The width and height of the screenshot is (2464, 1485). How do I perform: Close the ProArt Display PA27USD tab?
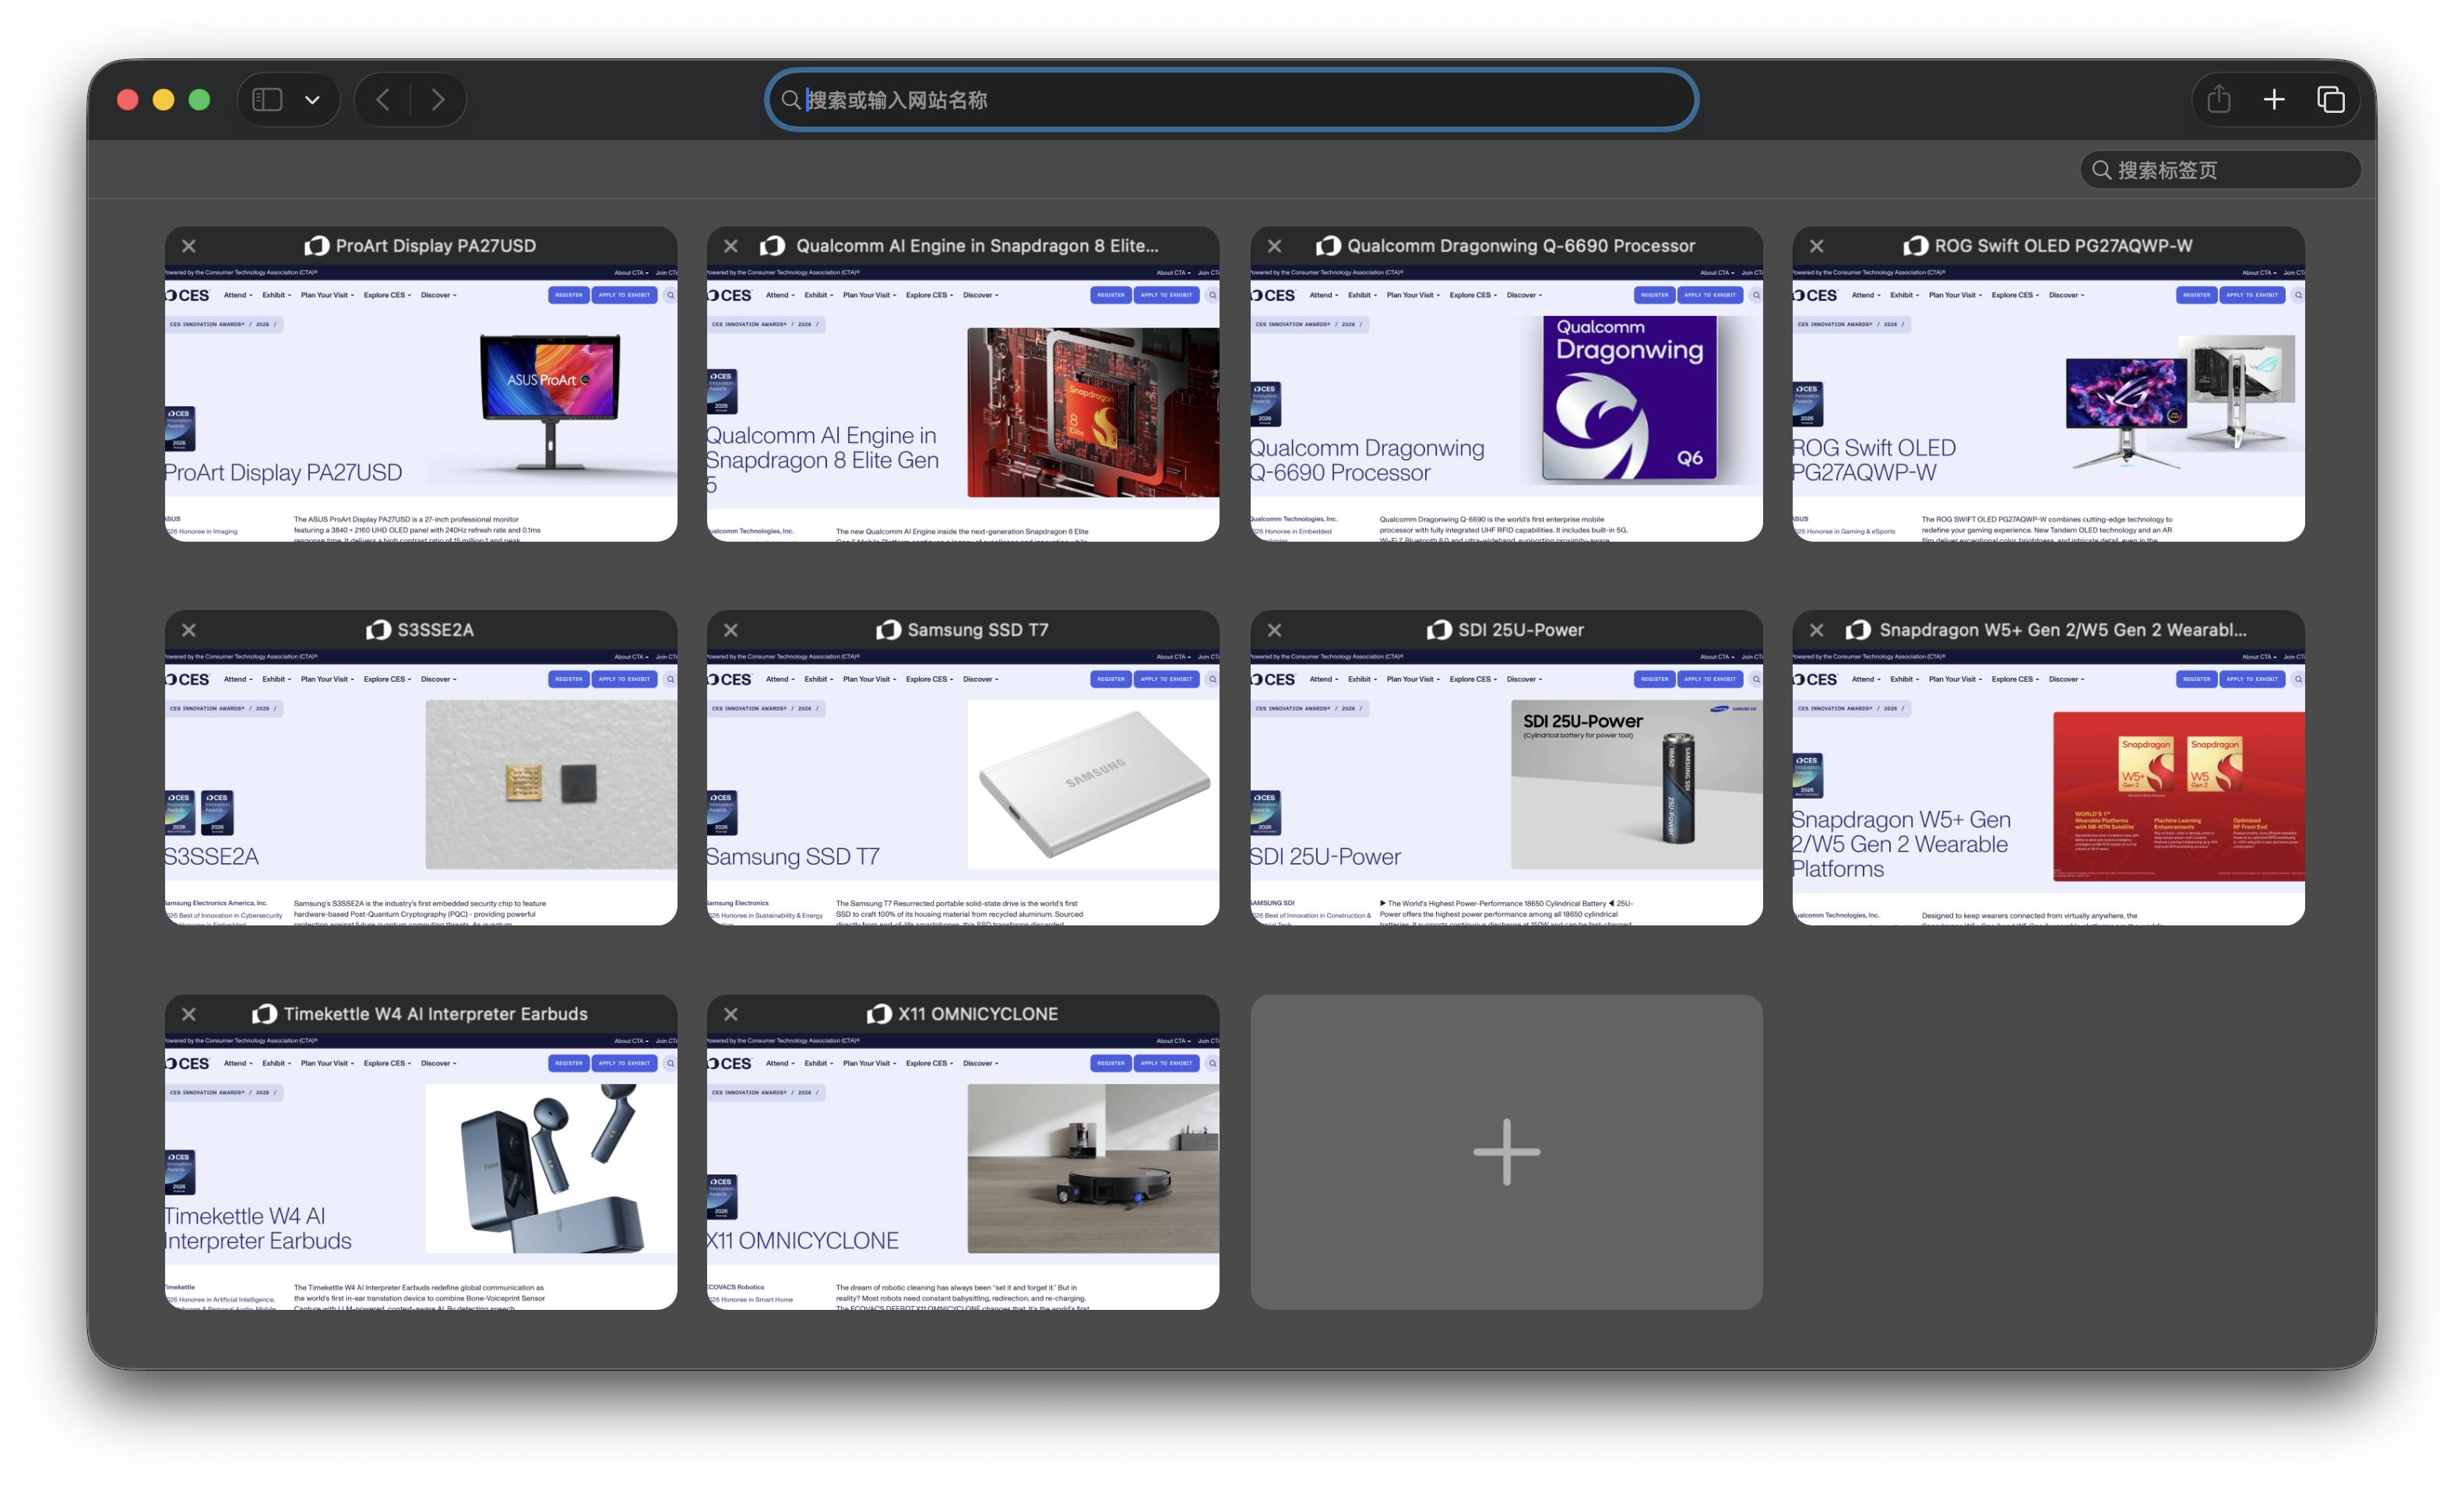(189, 246)
